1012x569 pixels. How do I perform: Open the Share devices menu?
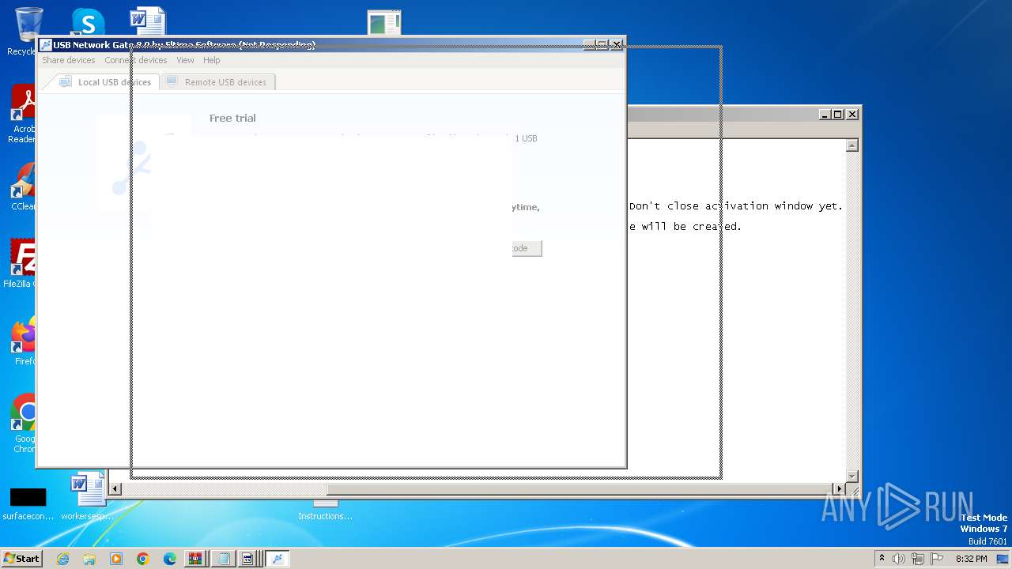69,60
